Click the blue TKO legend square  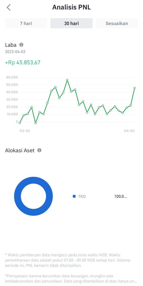(74, 196)
